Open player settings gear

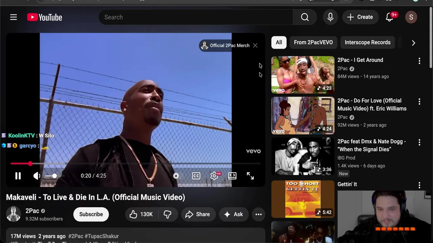[x=214, y=176]
